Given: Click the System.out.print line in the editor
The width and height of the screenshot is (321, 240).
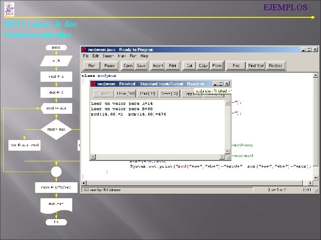Looking at the screenshot, I should click(220, 166).
